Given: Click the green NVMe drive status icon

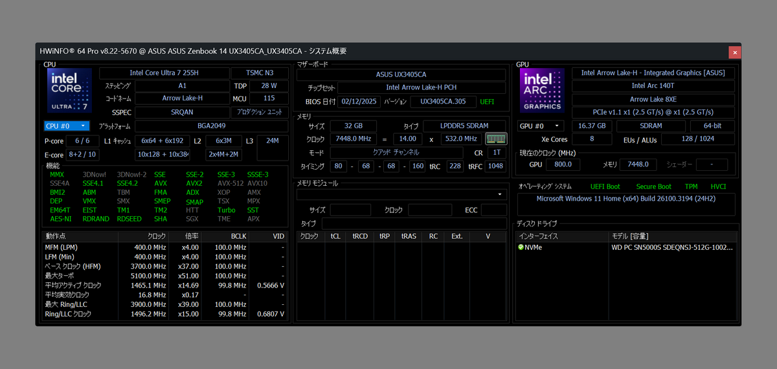Looking at the screenshot, I should [x=521, y=247].
